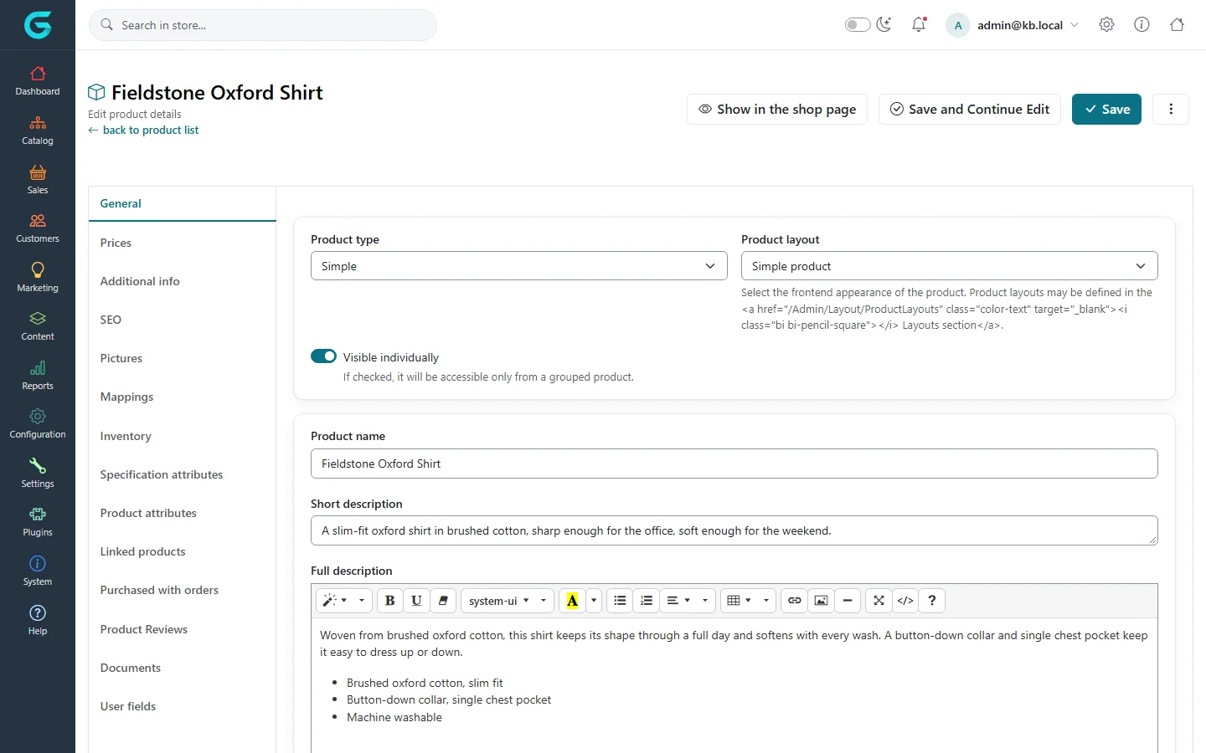Open Plugins in the sidebar
Screen dimensions: 1206x753
pos(38,521)
